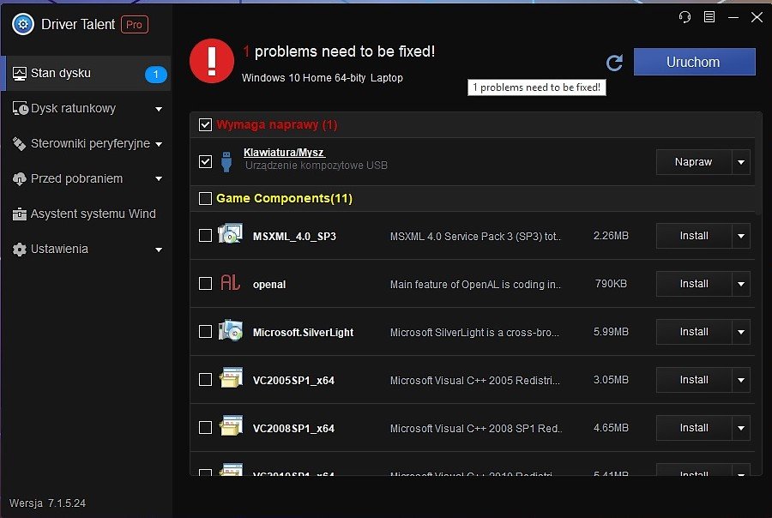The image size is (772, 518).
Task: Click the MSXML_4.0_SP3 installer icon
Action: (231, 234)
